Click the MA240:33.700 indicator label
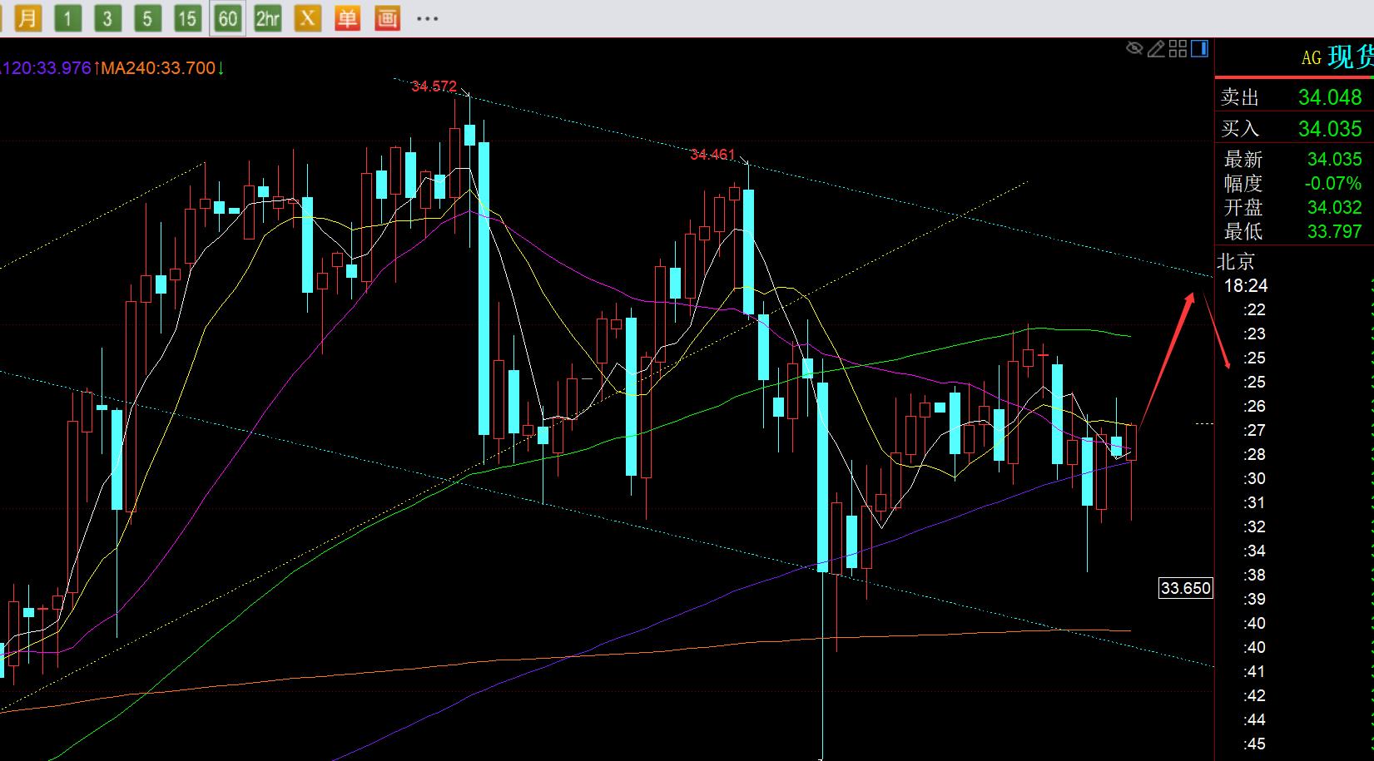 point(158,68)
